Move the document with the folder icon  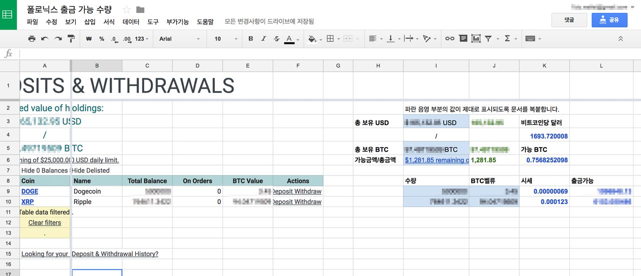pyautogui.click(x=140, y=9)
